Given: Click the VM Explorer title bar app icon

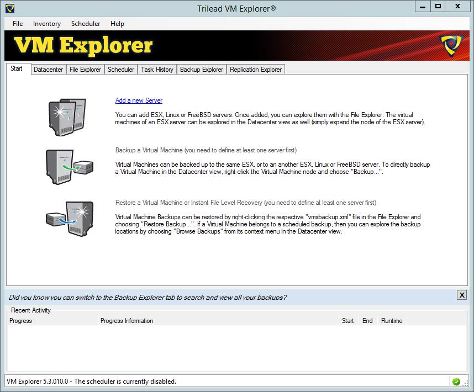Looking at the screenshot, I should 10,8.
